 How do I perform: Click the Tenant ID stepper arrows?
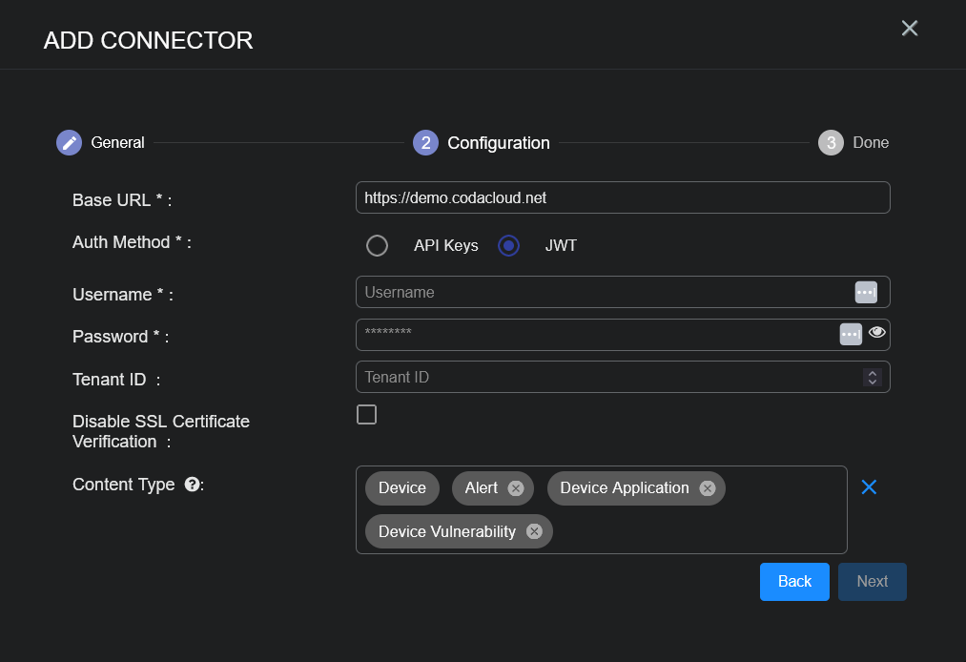871,377
